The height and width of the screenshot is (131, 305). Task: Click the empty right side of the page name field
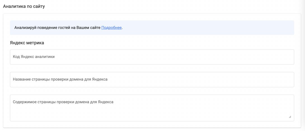238,80
